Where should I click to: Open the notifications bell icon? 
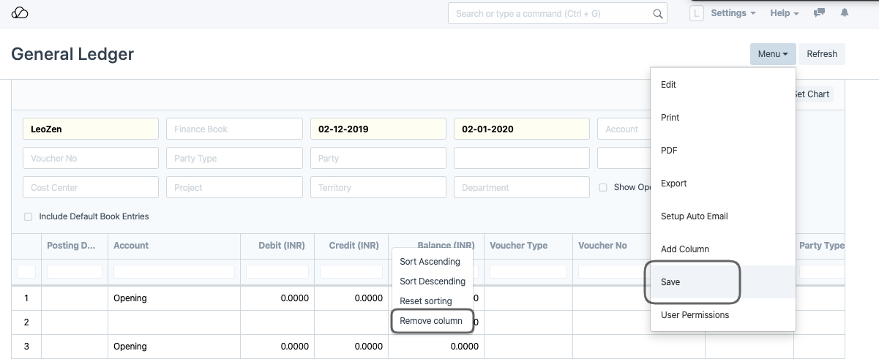point(845,13)
